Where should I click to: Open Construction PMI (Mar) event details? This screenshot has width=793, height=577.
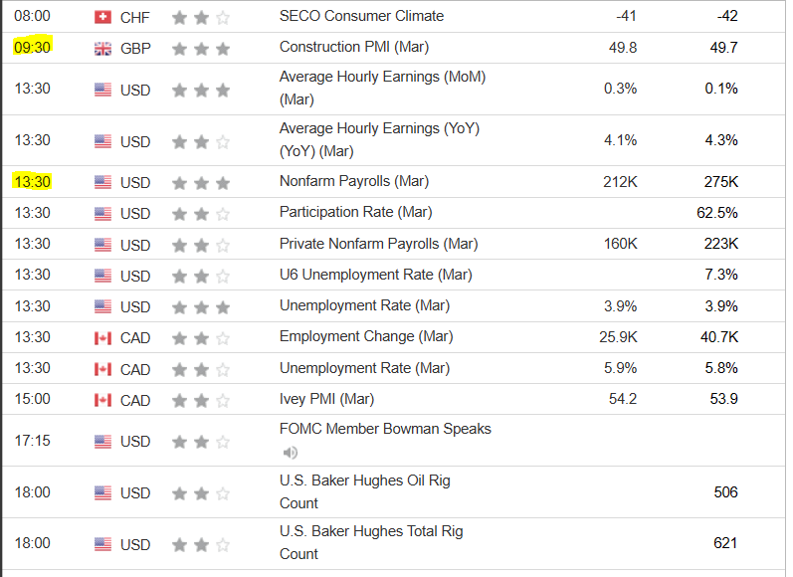coord(360,47)
